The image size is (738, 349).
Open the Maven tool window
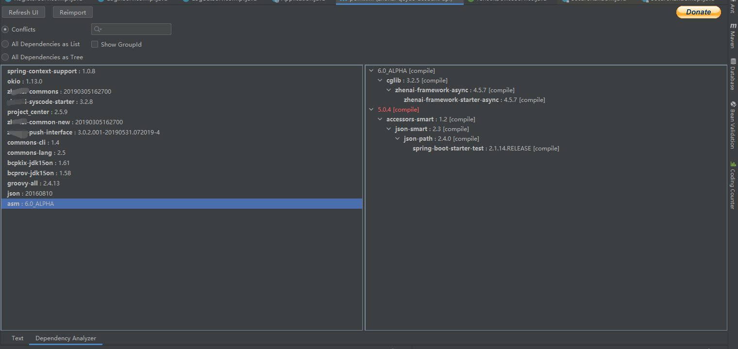[733, 36]
